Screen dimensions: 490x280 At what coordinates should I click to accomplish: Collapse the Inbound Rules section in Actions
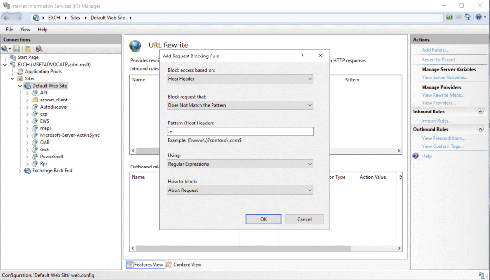pos(480,112)
